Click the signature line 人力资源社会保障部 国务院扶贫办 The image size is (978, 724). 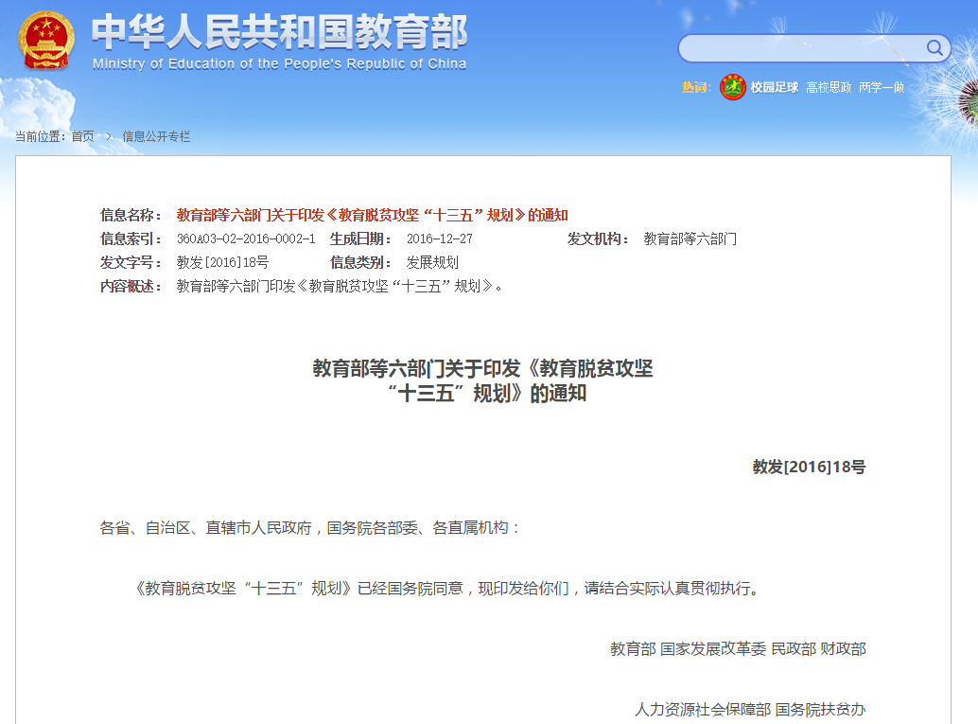coord(750,710)
